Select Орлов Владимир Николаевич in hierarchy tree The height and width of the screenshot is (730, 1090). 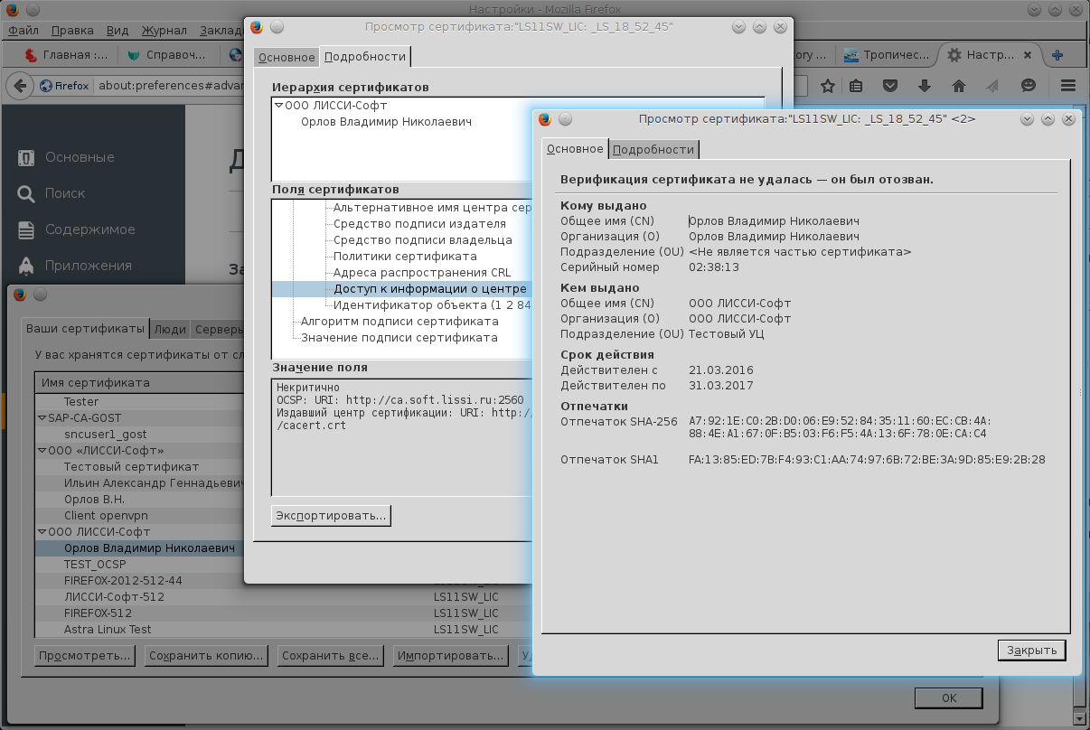tap(386, 122)
